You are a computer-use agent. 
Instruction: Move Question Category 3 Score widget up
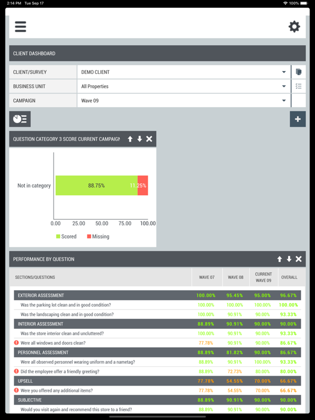(130, 139)
